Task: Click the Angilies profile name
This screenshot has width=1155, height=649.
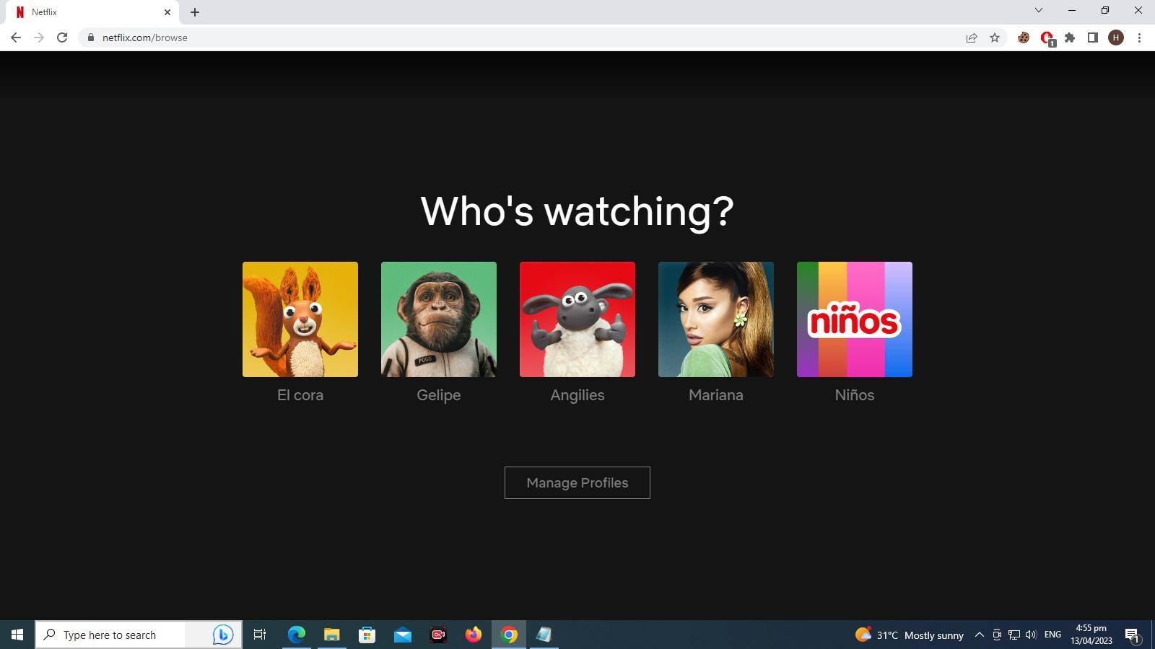Action: [577, 395]
